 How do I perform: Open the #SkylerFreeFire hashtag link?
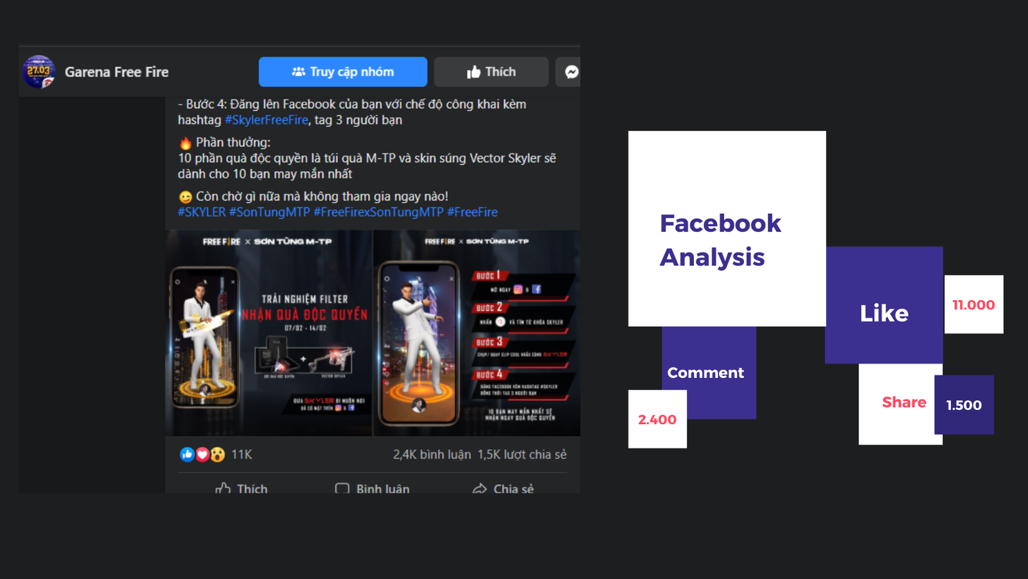click(x=267, y=120)
